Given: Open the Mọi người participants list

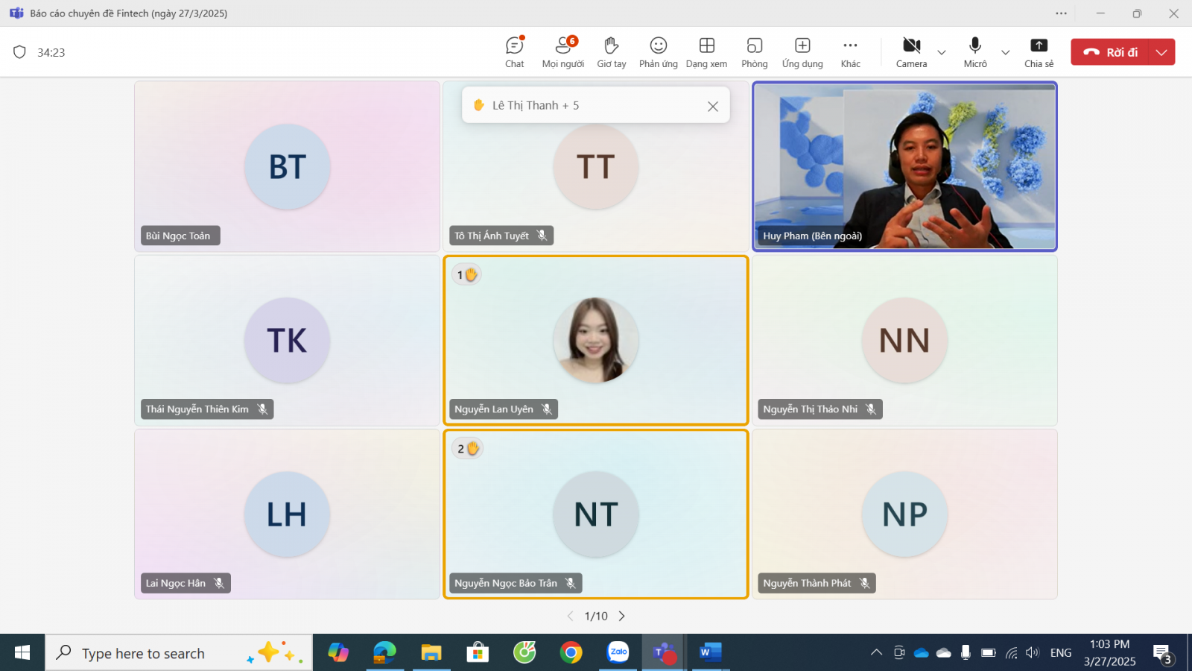Looking at the screenshot, I should coord(562,52).
